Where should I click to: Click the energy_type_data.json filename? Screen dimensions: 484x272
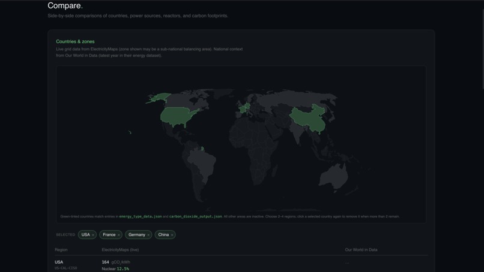pos(141,216)
